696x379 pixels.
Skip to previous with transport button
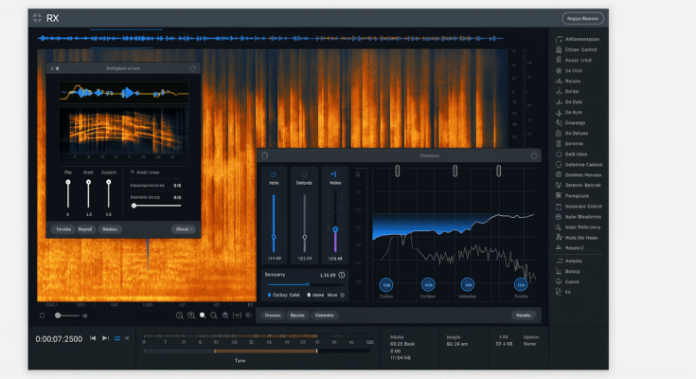(x=93, y=338)
